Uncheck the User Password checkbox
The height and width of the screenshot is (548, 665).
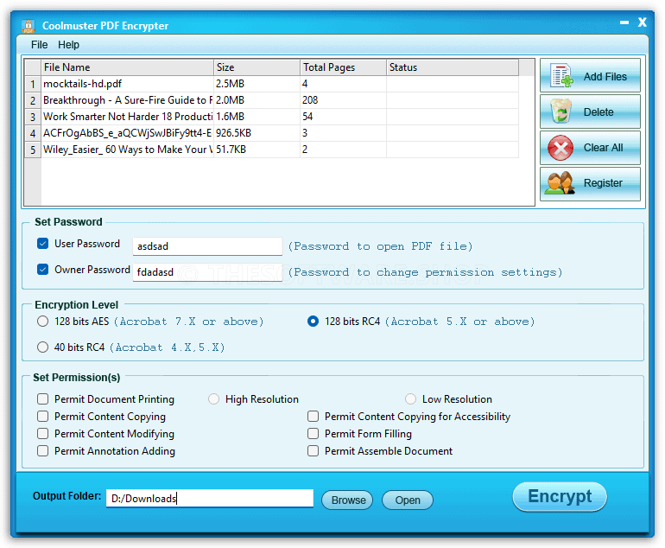click(43, 243)
